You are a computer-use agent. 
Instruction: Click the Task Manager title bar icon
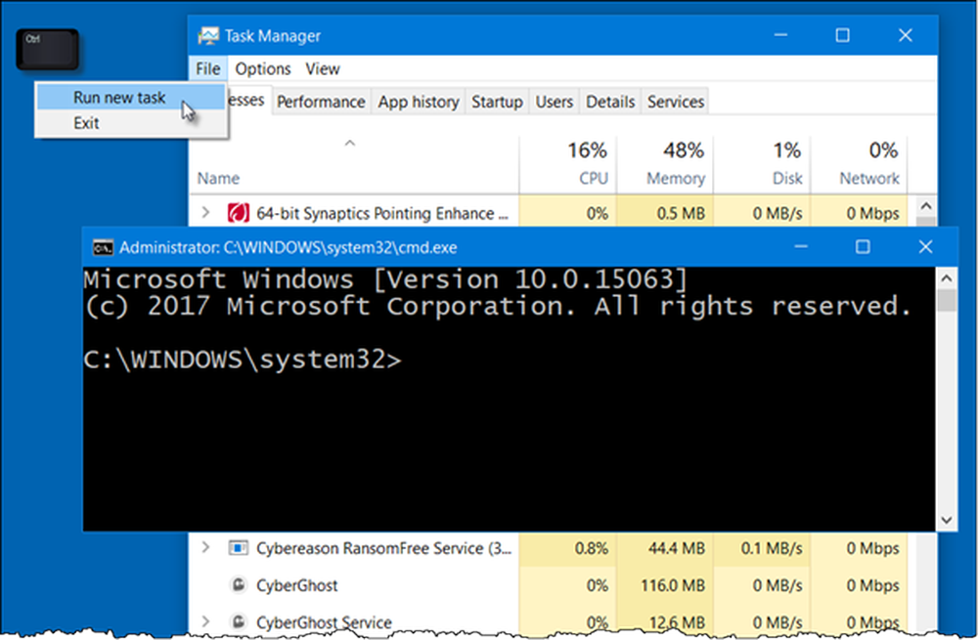click(x=208, y=36)
